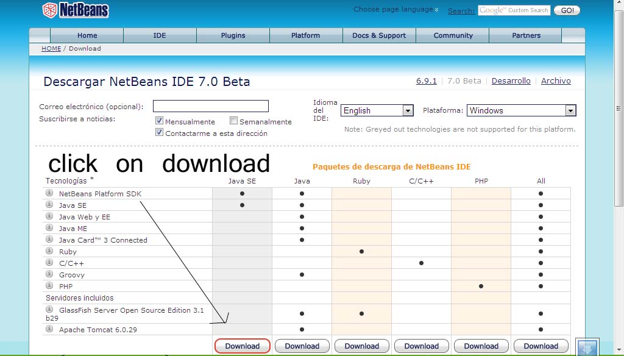Focus the Correo electrónico input field
The height and width of the screenshot is (356, 624).
(211, 106)
